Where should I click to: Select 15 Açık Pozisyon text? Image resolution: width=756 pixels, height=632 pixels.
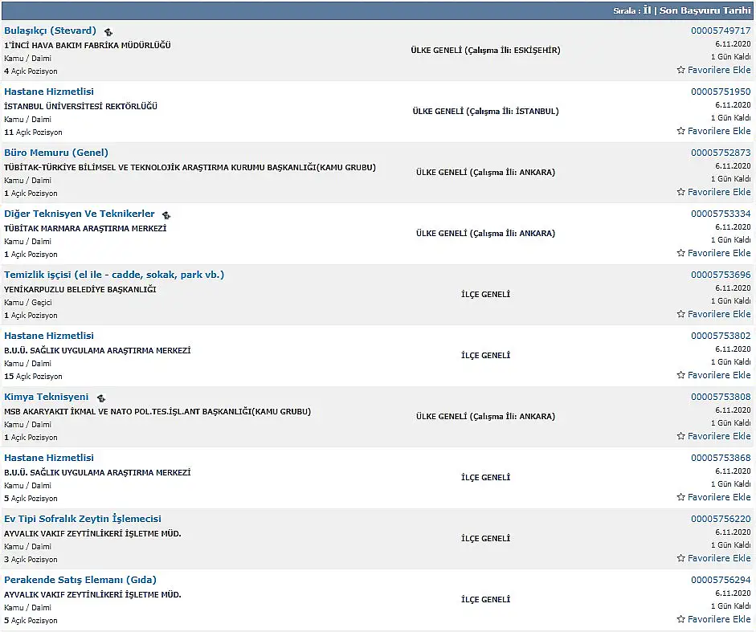pyautogui.click(x=33, y=377)
